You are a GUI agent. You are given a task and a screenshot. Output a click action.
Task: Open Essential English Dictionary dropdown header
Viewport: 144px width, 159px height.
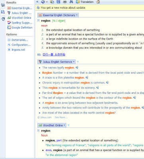coord(58,15)
